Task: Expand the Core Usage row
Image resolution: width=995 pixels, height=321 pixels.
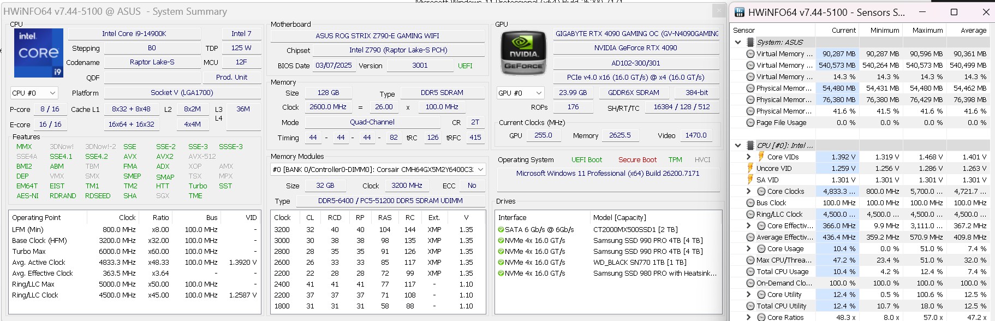Action: [x=749, y=248]
